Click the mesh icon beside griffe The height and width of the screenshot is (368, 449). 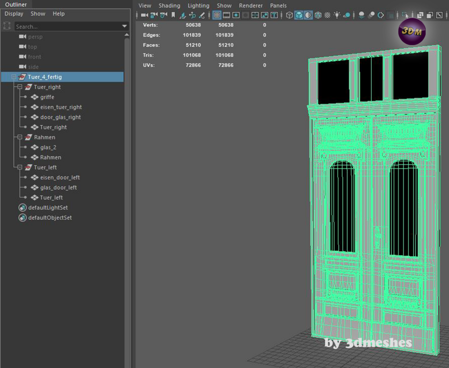[35, 97]
